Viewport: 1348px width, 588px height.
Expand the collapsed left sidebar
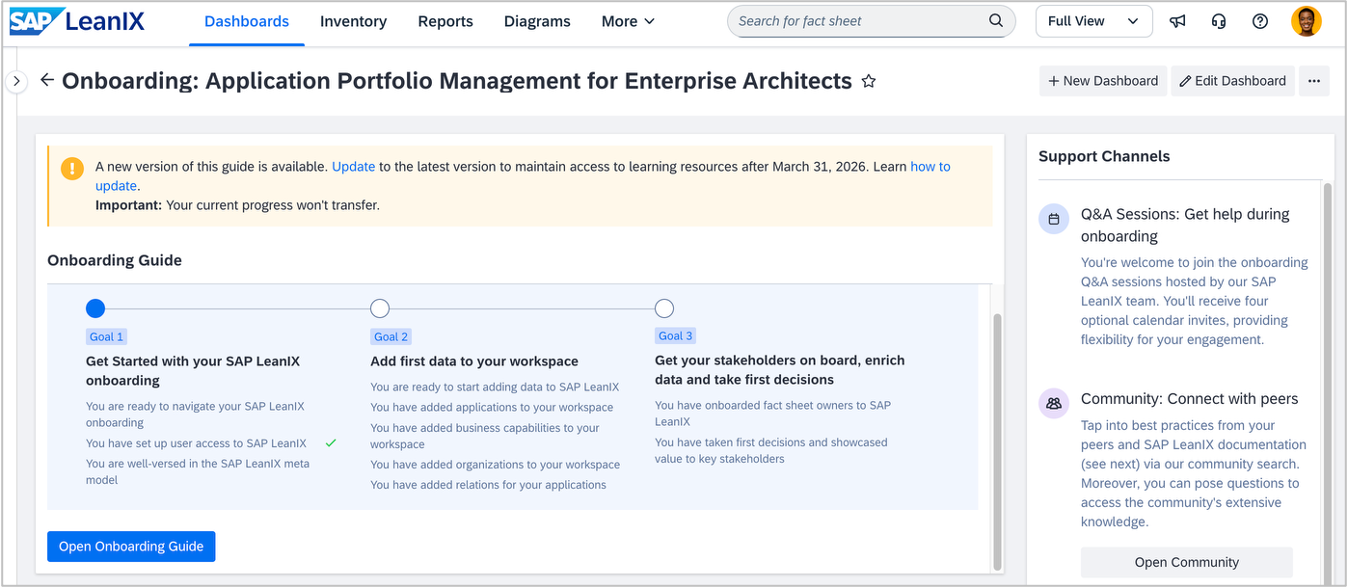tap(16, 82)
